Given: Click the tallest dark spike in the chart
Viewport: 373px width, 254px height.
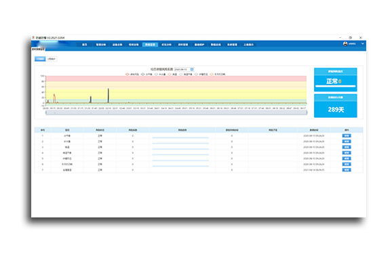Looking at the screenshot, I should pos(109,96).
